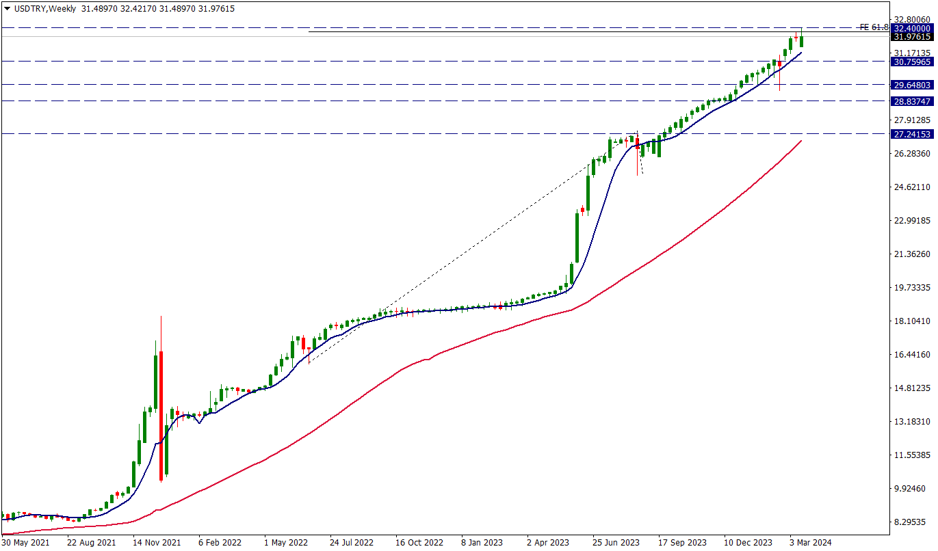This screenshot has width=938, height=551.
Task: Click the 21.36260 price scale value
Action: pyautogui.click(x=913, y=254)
